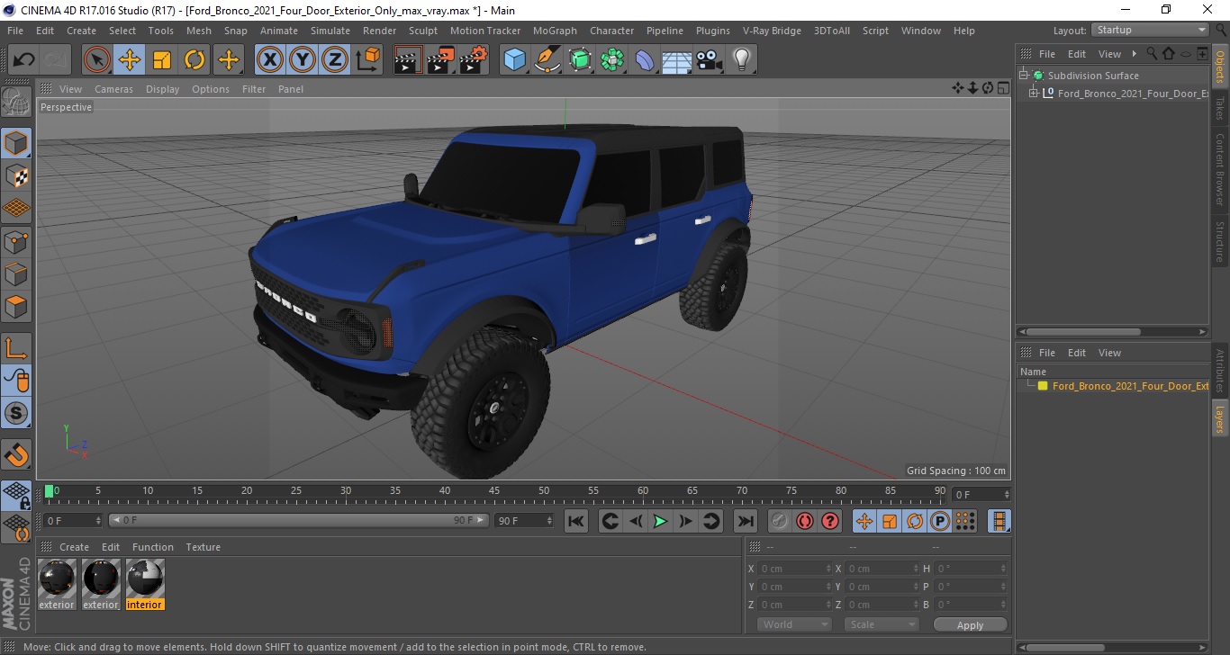Select Ford_Bronco layer in Layers panel
Viewport: 1230px width, 655px height.
click(1130, 386)
